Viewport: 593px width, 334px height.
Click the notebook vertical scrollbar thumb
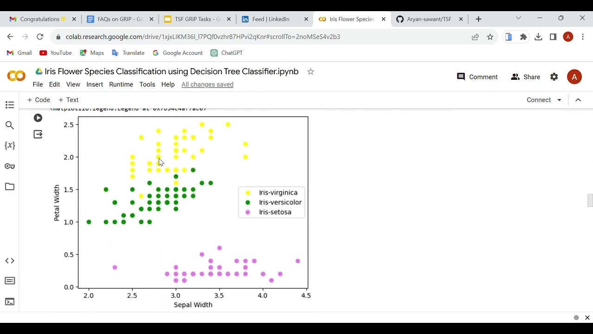click(590, 200)
